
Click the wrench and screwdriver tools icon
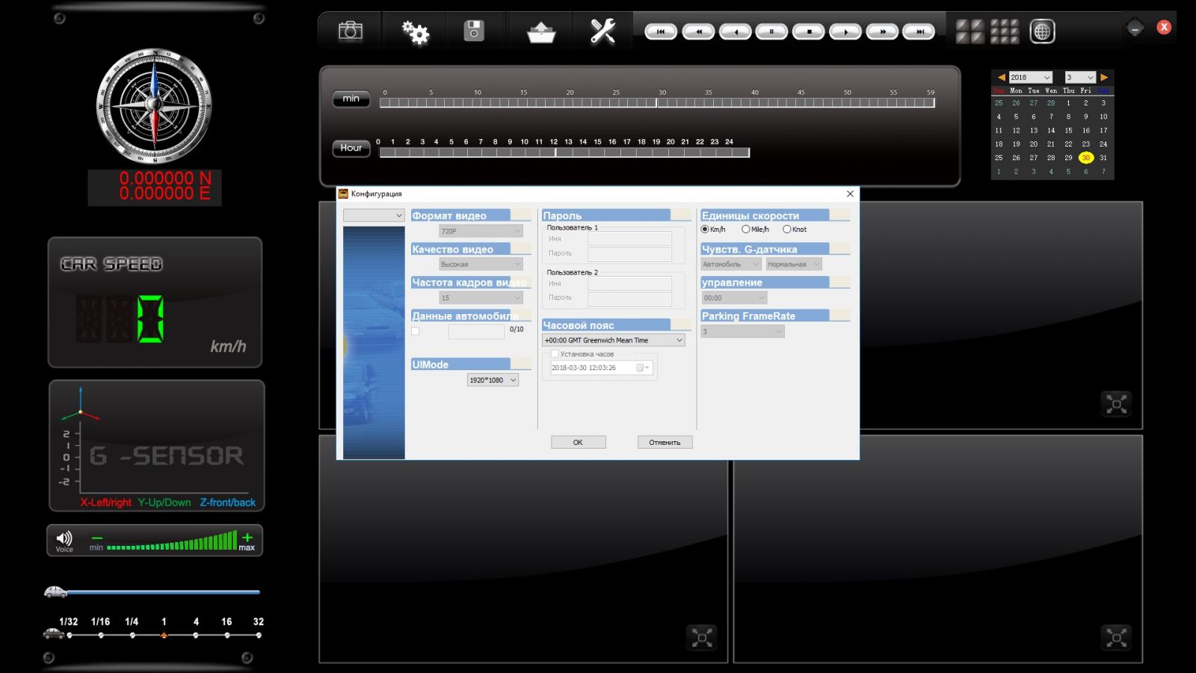[x=602, y=31]
